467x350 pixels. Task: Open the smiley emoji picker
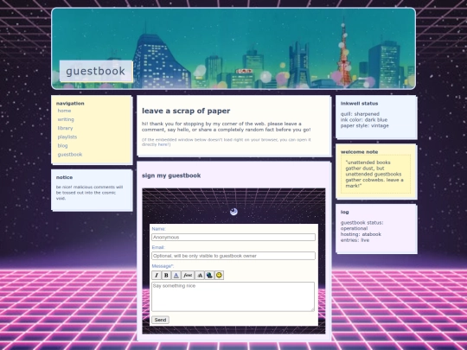tap(219, 276)
